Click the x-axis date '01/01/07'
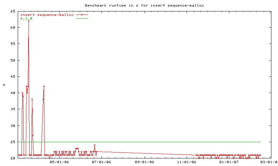The image size is (278, 166). [229, 162]
